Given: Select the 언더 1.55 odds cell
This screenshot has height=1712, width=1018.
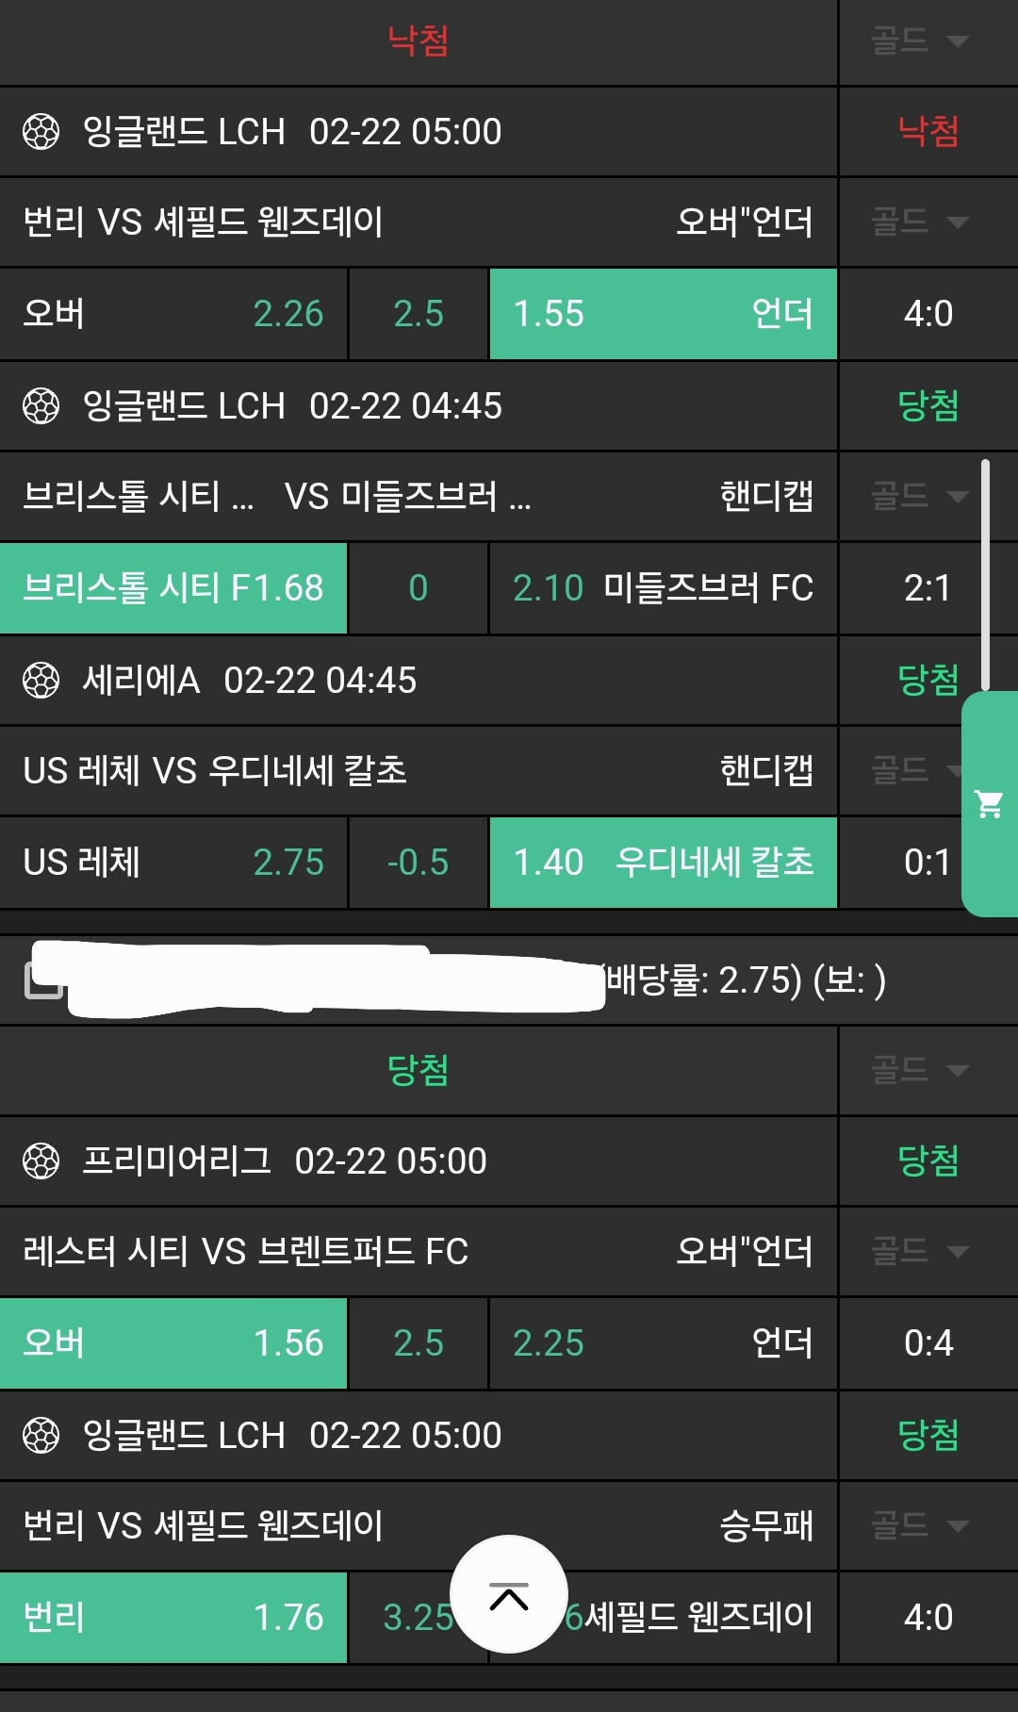Looking at the screenshot, I should point(663,314).
